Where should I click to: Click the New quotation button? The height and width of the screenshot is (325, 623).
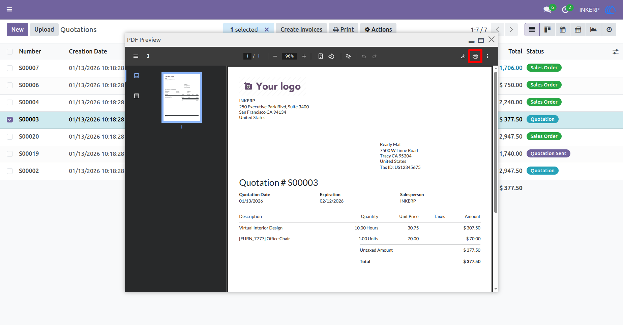pyautogui.click(x=18, y=30)
